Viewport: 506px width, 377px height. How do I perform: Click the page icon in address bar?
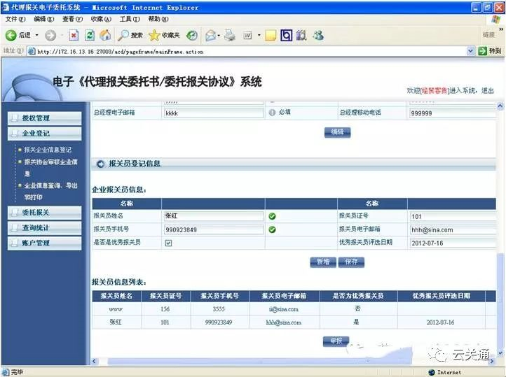click(32, 51)
